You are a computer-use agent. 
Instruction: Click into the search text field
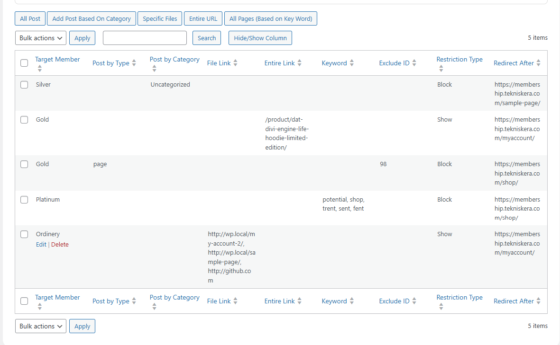(145, 38)
